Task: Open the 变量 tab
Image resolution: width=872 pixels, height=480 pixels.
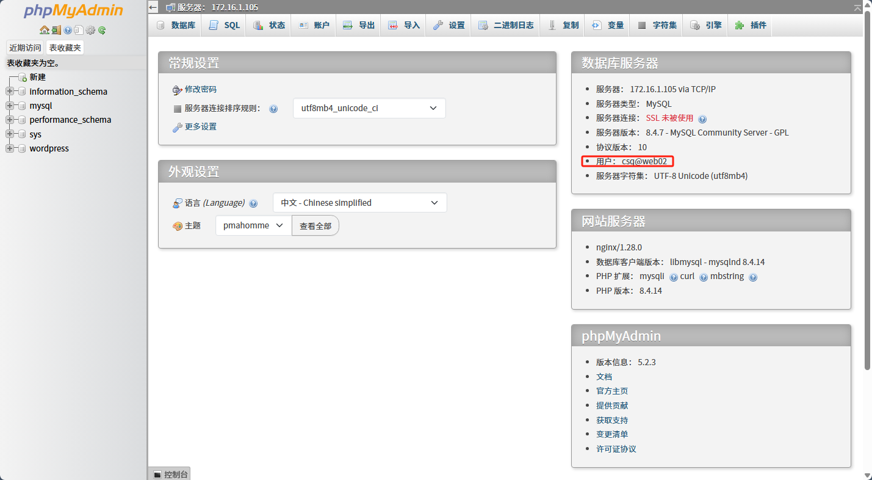Action: [608, 25]
